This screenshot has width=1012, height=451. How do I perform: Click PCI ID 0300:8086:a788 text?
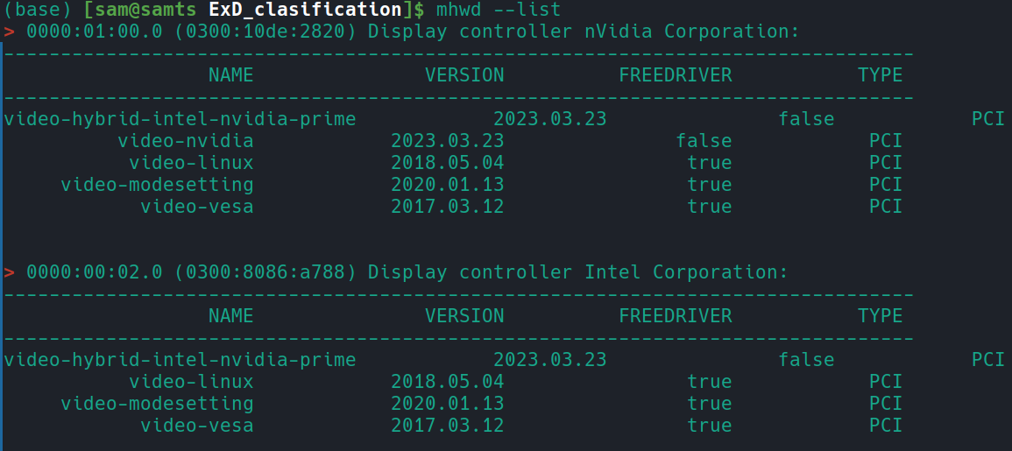(265, 272)
